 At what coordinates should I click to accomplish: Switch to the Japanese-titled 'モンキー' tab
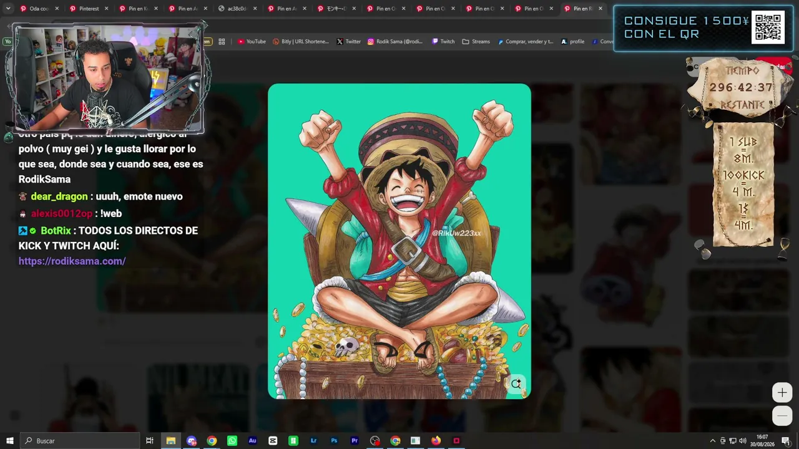pos(336,9)
